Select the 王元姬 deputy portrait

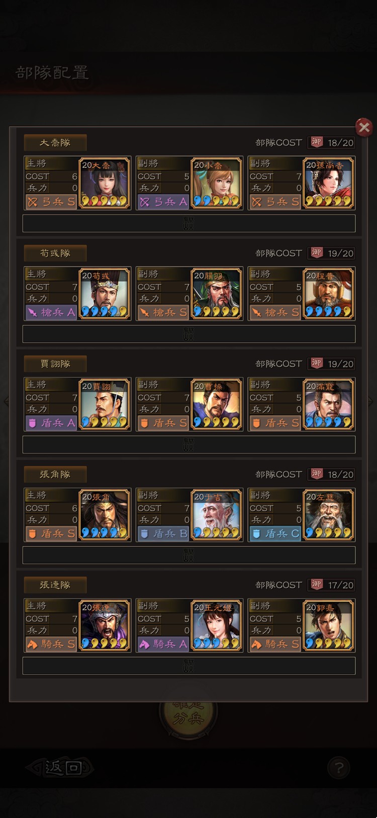point(217,626)
